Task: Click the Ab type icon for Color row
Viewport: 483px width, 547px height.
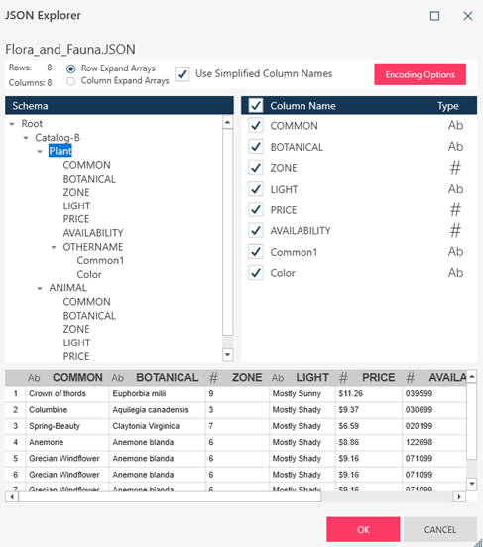Action: pos(455,273)
